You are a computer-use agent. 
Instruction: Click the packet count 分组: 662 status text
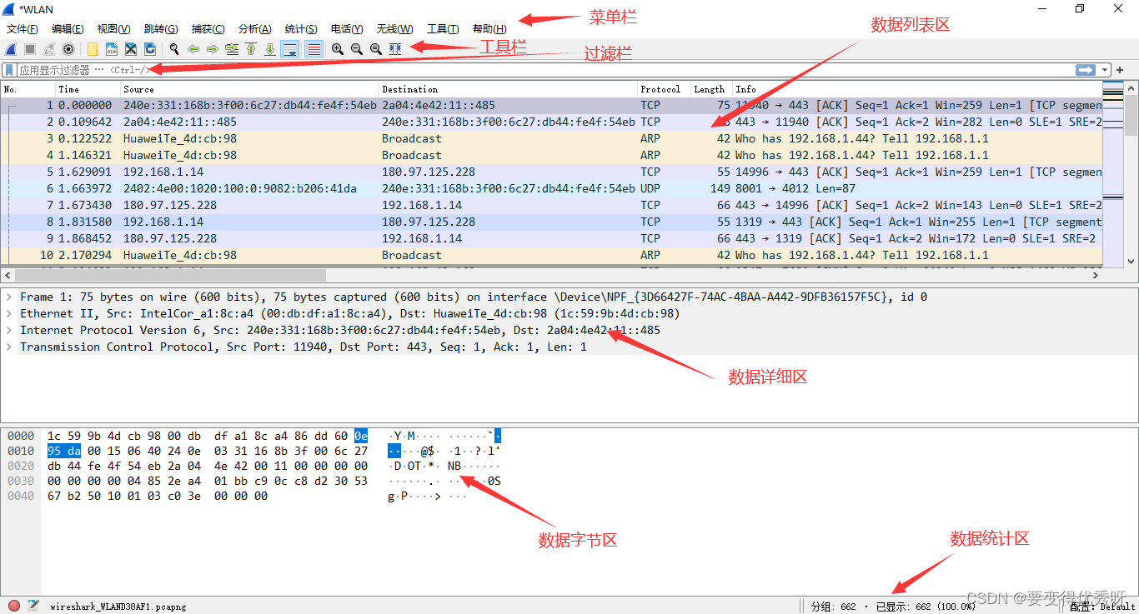click(834, 607)
